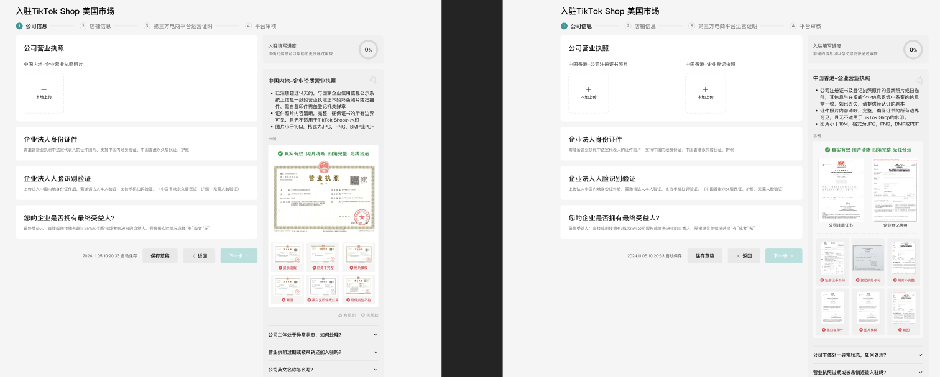Open the 截图 thumbnail on the mainland-China page
The width and height of the screenshot is (940, 377).
click(288, 289)
